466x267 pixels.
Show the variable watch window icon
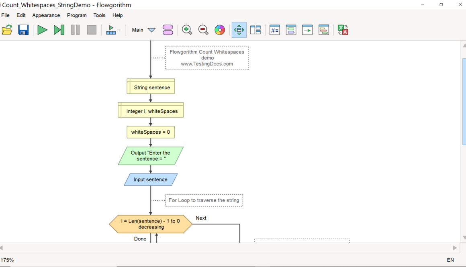(x=275, y=30)
